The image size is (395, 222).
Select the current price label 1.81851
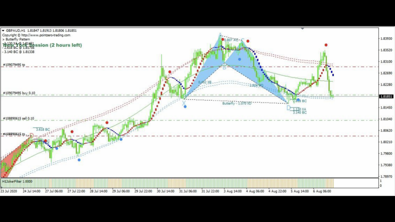pyautogui.click(x=386, y=96)
